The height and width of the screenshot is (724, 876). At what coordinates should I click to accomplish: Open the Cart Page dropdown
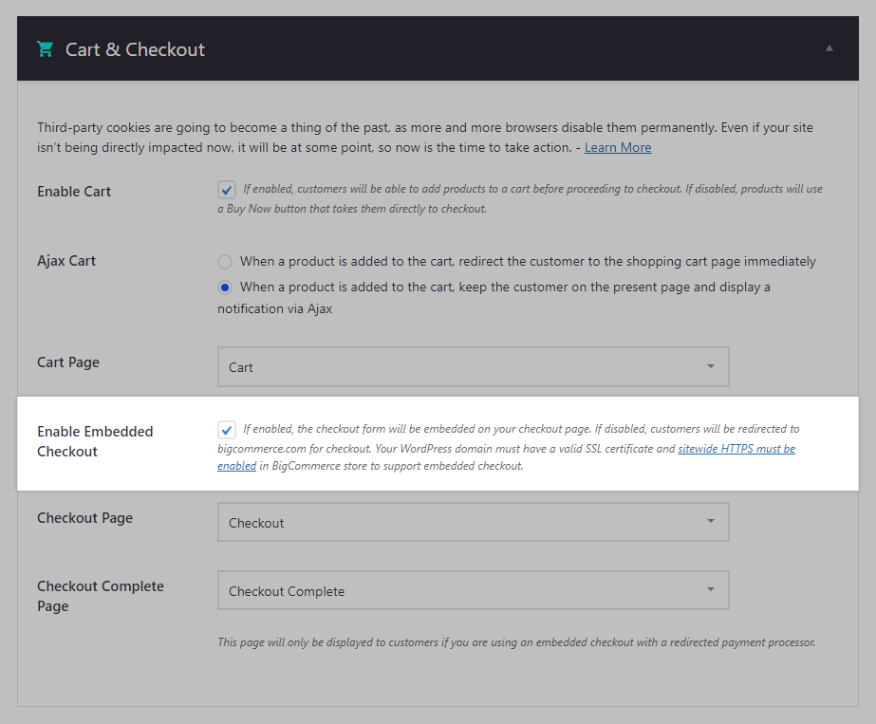pos(474,366)
